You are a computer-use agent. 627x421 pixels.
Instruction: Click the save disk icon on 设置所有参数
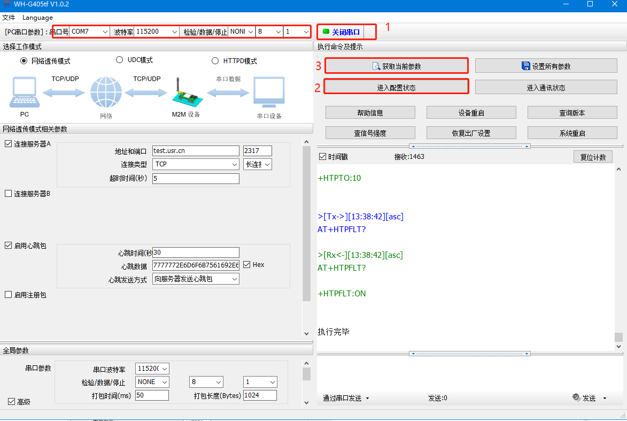(525, 66)
